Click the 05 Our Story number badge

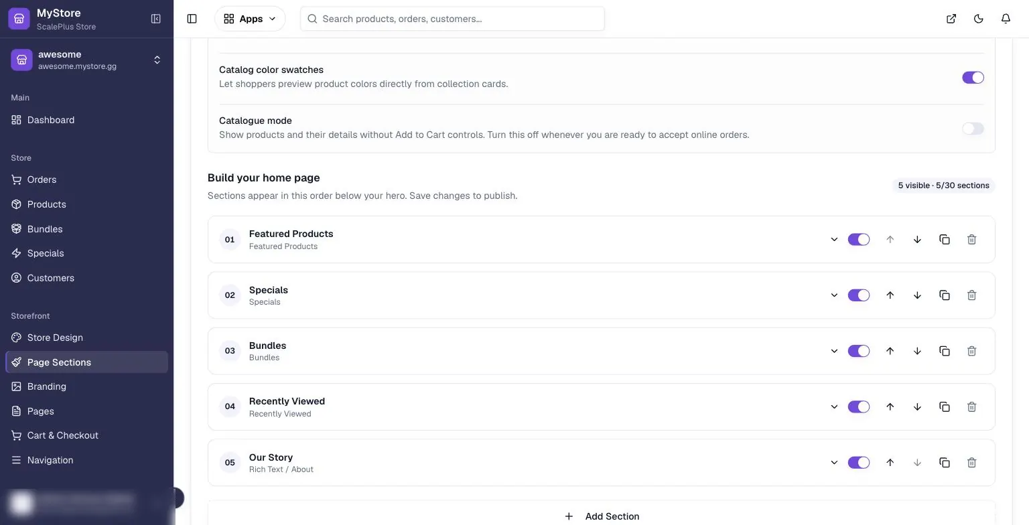(230, 463)
